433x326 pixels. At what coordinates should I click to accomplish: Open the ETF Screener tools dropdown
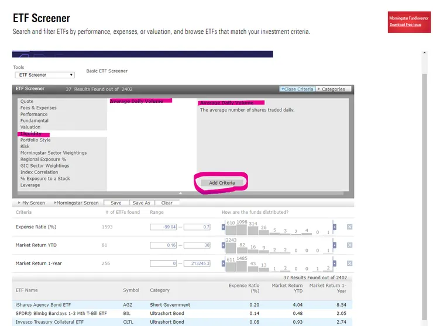[x=44, y=75]
